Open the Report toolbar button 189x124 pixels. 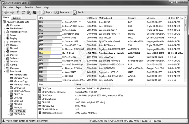click(x=47, y=12)
